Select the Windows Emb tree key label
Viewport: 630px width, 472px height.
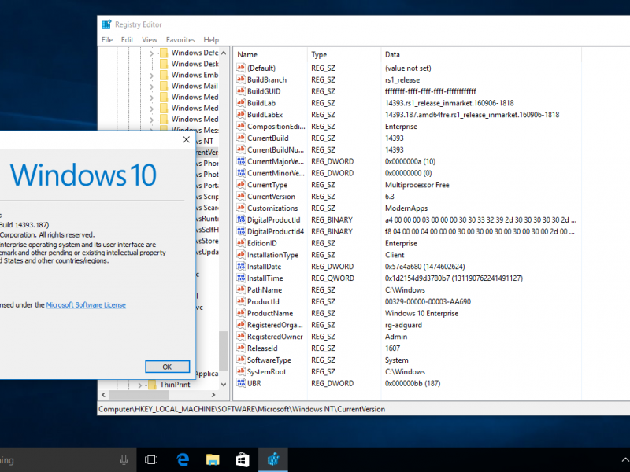(x=195, y=75)
